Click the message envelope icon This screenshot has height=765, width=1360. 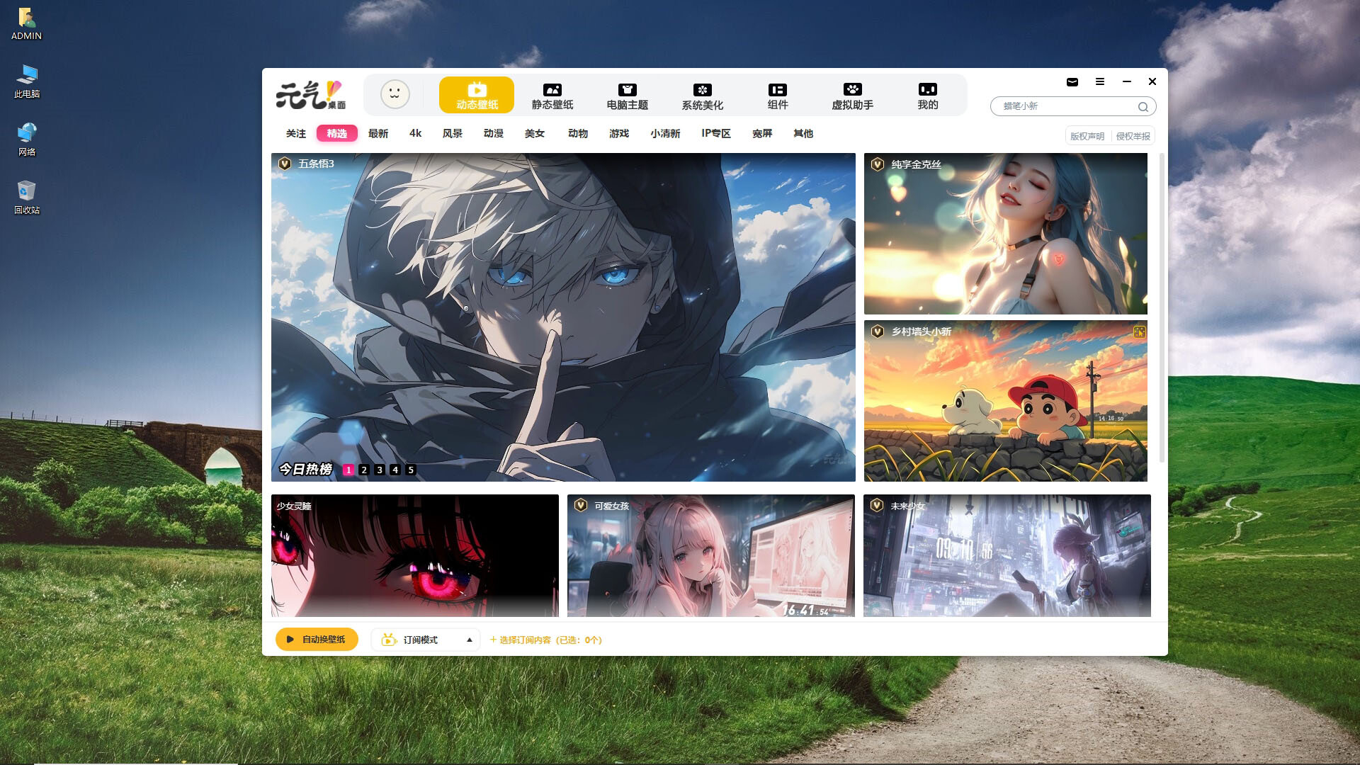1072,81
